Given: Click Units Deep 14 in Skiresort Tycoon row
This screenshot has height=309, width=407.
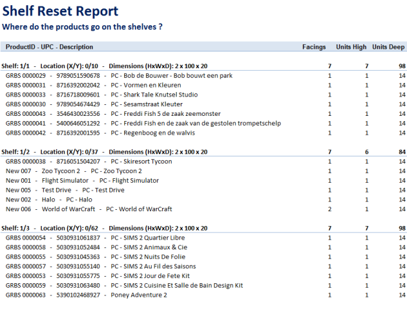Looking at the screenshot, I should click(402, 162).
